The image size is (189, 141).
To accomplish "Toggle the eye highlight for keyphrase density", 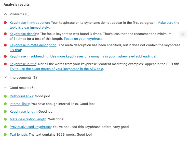I will 183,34.
